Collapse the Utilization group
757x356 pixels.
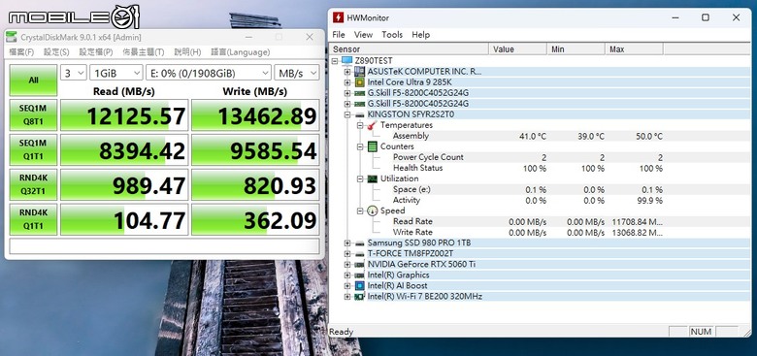(x=360, y=178)
